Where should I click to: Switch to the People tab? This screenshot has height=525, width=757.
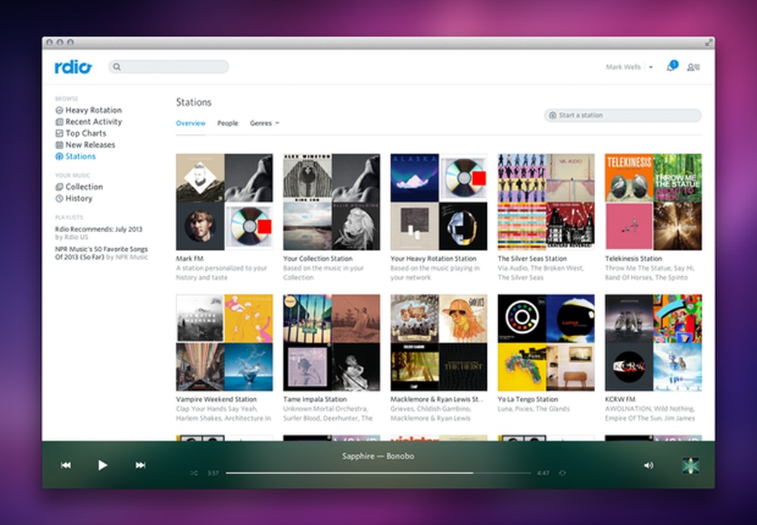[228, 123]
